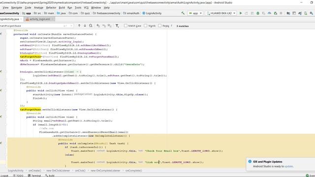This screenshot has height=177, width=315.
Task: Click the java folder breadcrumb
Action: tap(61, 13)
